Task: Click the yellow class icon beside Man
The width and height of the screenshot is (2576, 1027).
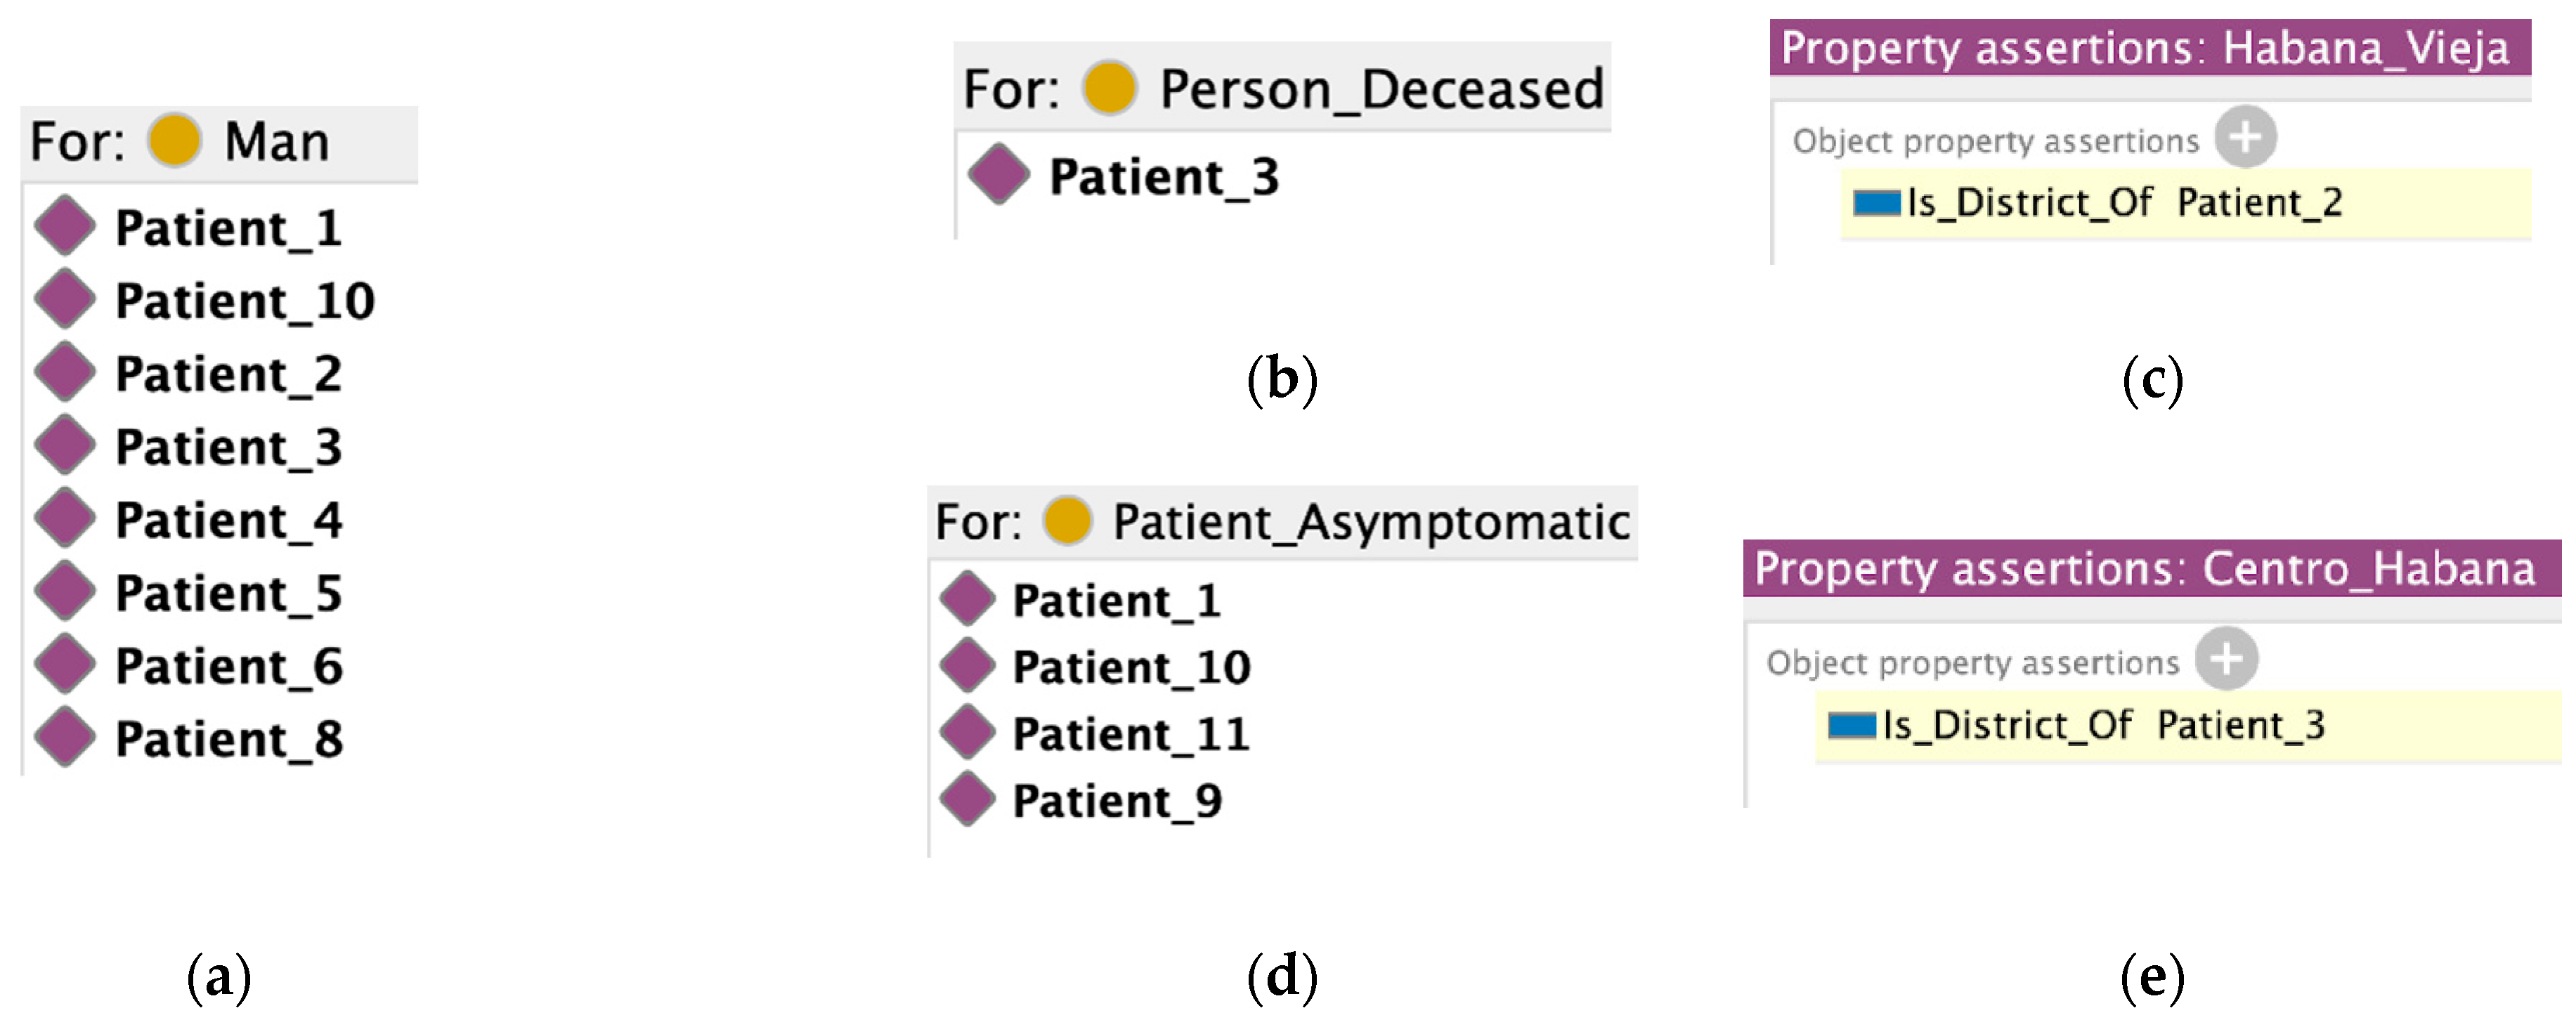Action: pos(175,140)
